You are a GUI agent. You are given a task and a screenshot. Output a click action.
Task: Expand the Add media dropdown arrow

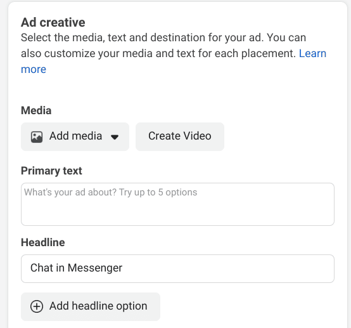pyautogui.click(x=115, y=137)
